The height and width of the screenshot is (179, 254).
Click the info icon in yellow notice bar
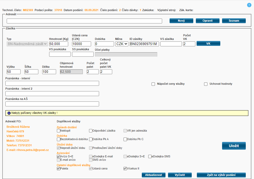pos(9,113)
